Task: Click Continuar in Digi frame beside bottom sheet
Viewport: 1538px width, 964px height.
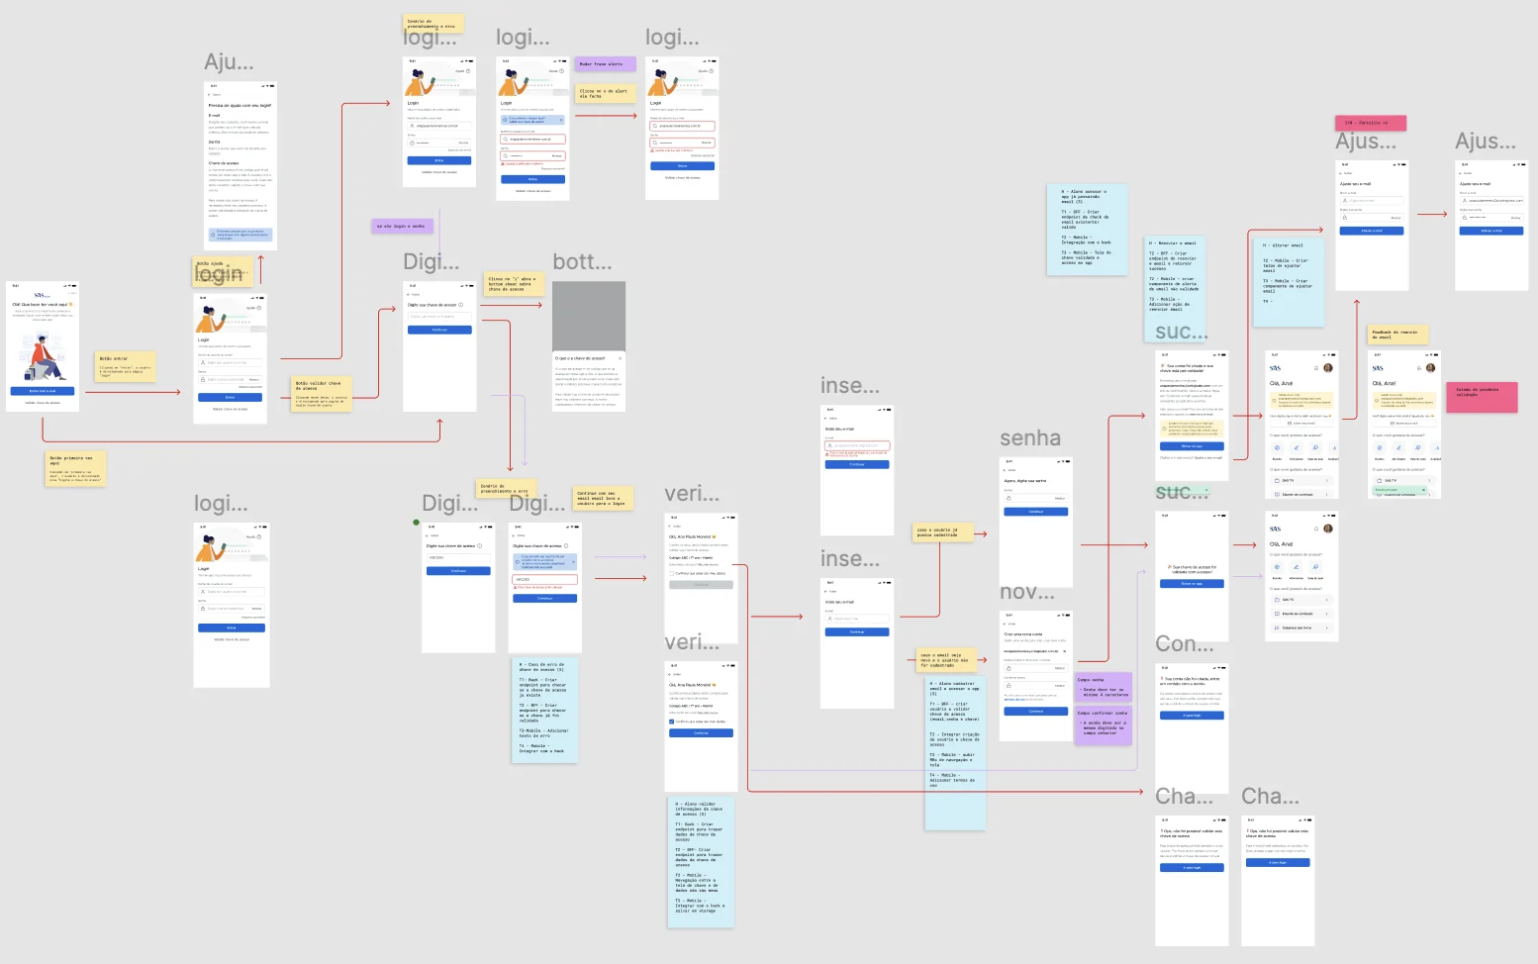Action: point(439,330)
